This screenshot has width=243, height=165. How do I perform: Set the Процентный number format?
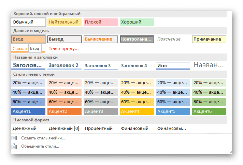click(101, 129)
